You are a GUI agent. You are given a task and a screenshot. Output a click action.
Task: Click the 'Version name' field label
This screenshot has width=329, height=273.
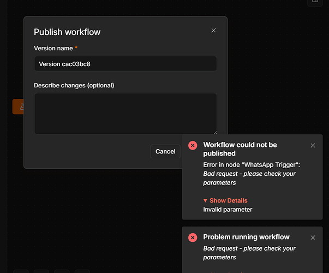coord(53,48)
